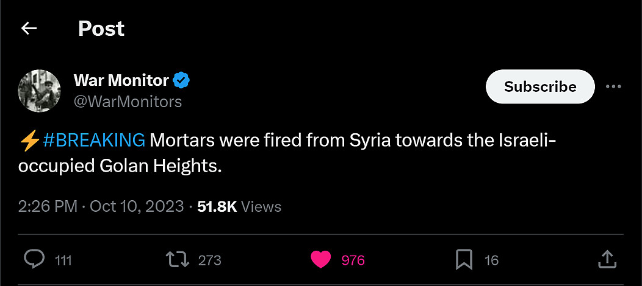Click the 16 bookmarks count
642x286 pixels.
pyautogui.click(x=491, y=260)
